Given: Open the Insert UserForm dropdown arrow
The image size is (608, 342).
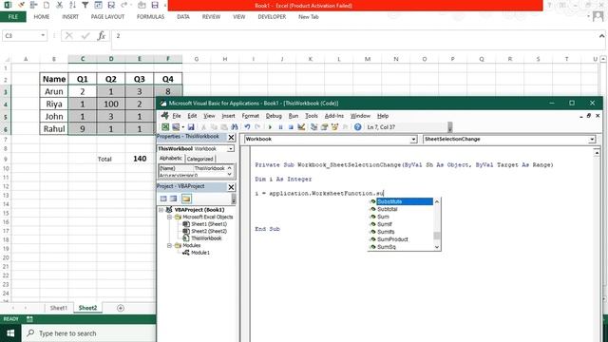Looking at the screenshot, I should pyautogui.click(x=182, y=126).
